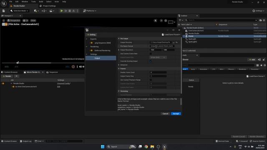Select SpotLight2 in the Outliner
This screenshot has width=267, height=150.
click(193, 42)
